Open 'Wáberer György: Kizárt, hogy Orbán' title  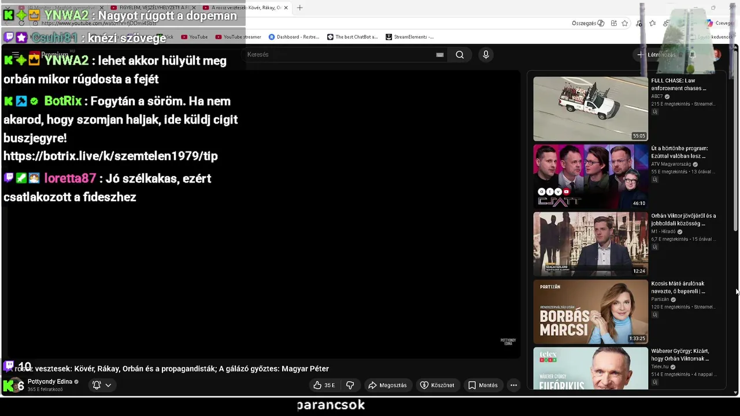[x=680, y=355]
